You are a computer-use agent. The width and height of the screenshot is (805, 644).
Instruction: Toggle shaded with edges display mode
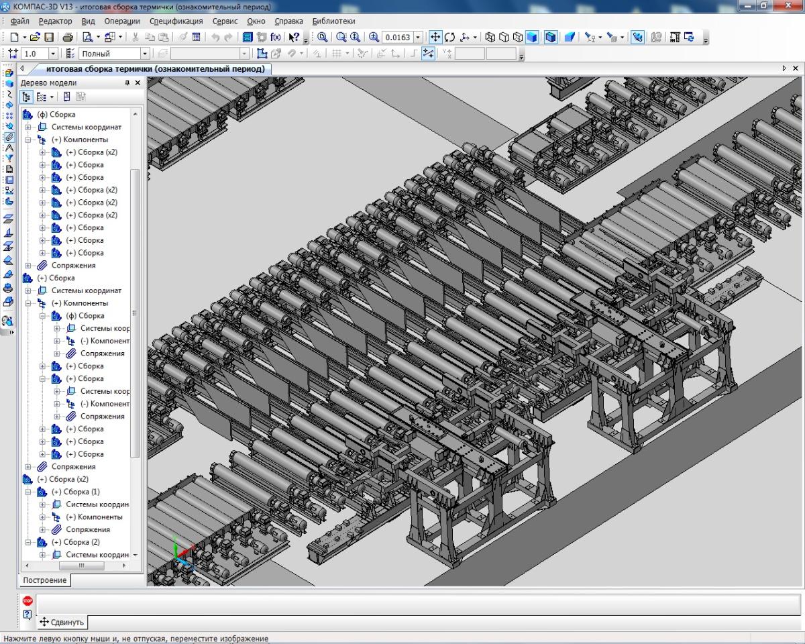tap(551, 38)
